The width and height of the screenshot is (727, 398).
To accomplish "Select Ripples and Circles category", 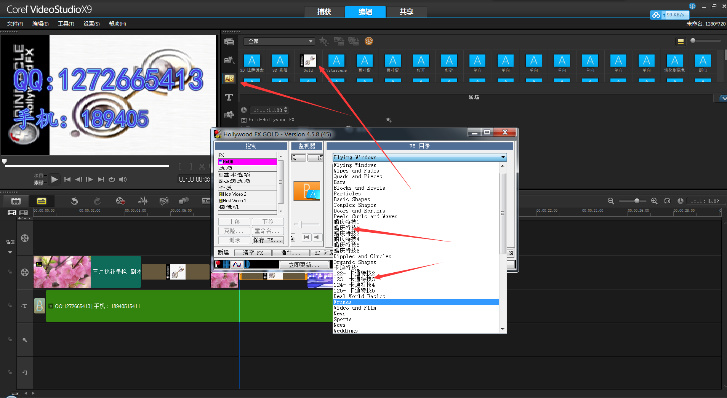I will (x=362, y=256).
